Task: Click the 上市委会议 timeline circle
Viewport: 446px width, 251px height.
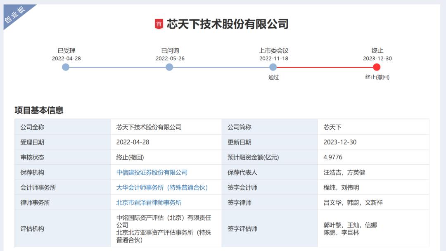Action: click(x=273, y=67)
